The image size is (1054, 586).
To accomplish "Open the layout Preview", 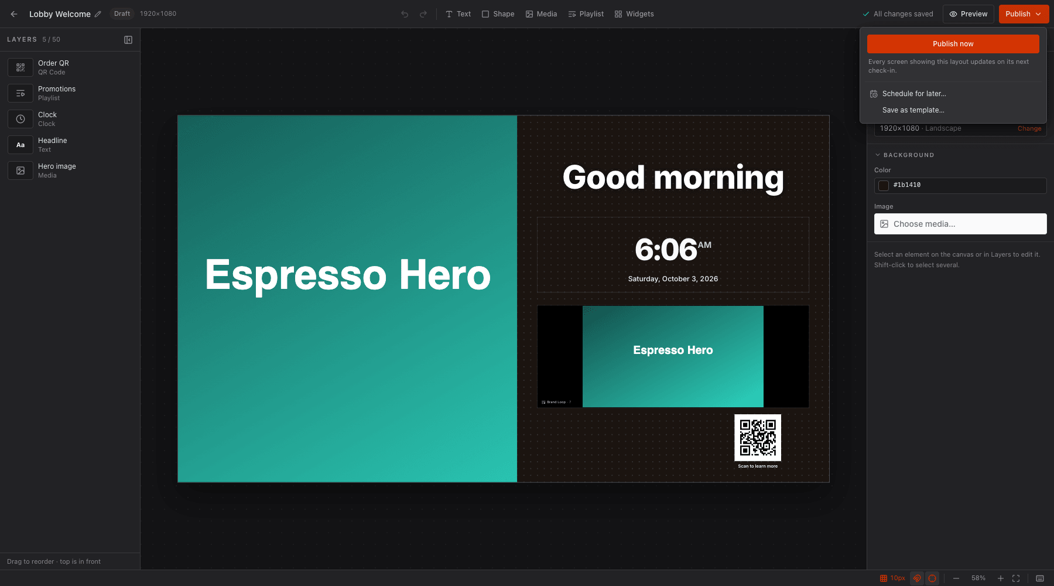I will 969,14.
